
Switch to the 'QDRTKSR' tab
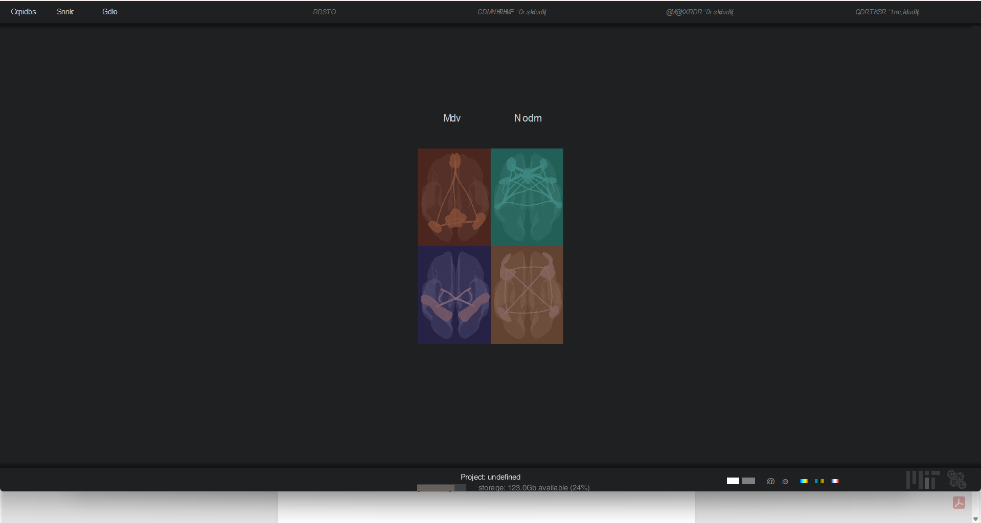point(887,12)
